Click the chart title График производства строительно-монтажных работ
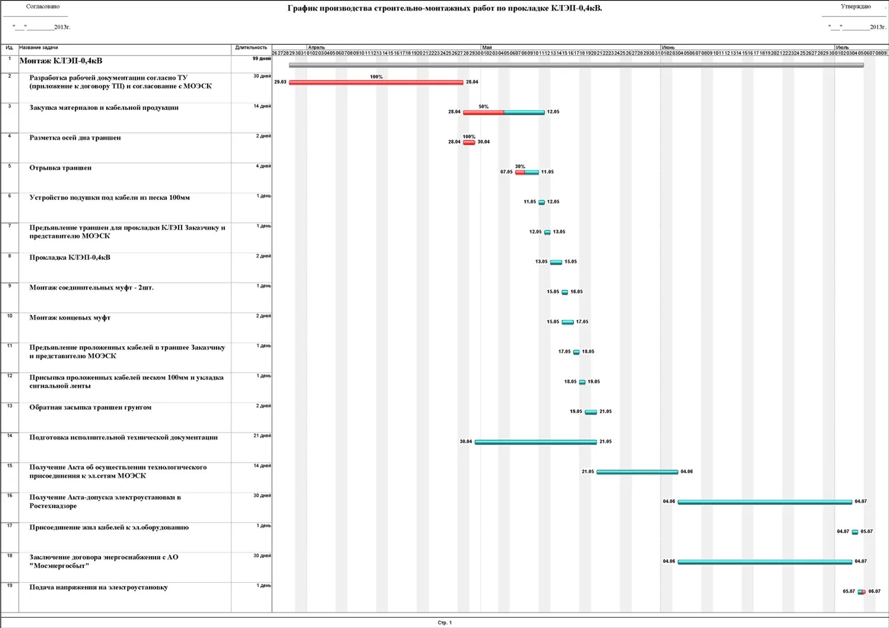Image resolution: width=889 pixels, height=628 pixels. click(x=444, y=8)
